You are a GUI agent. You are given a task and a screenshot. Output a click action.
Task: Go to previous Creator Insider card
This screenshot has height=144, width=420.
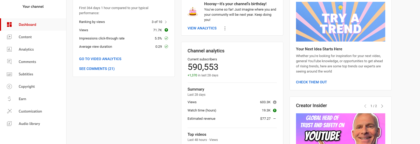(x=365, y=106)
